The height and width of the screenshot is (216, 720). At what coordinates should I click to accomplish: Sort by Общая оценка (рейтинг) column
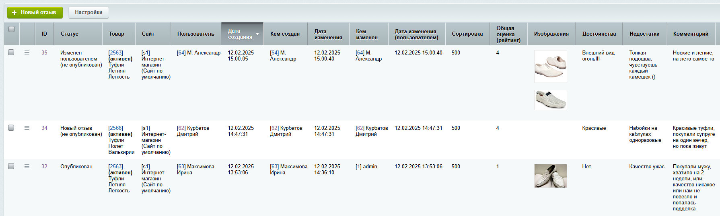[x=508, y=34]
